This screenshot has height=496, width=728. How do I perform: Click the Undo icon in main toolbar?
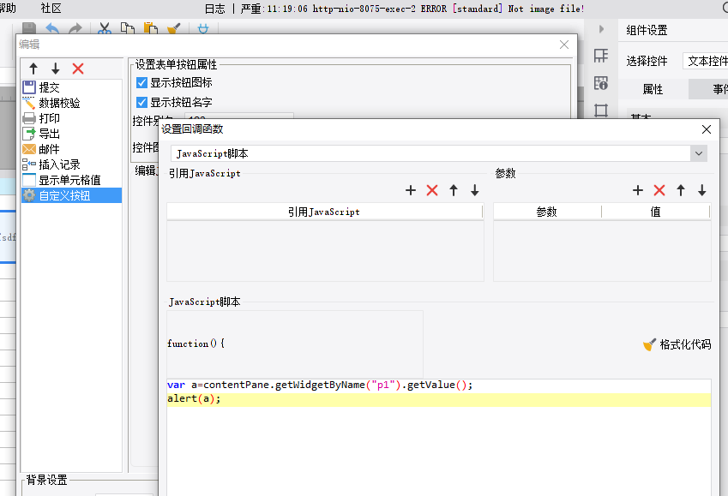coord(52,29)
